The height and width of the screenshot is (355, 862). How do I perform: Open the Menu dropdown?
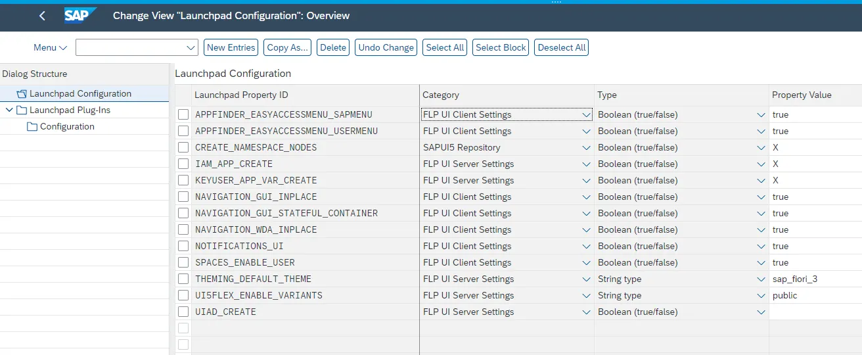(51, 48)
